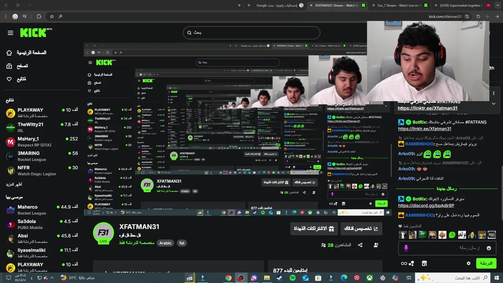The width and height of the screenshot is (503, 283).
Task: Click the share stream icon
Action: [360, 245]
